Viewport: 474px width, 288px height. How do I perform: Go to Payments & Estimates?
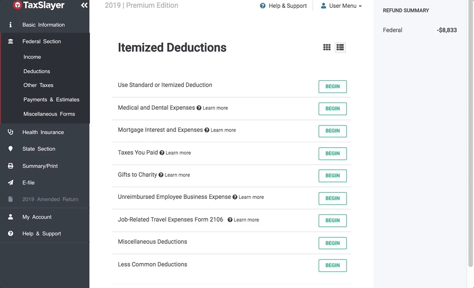click(51, 100)
